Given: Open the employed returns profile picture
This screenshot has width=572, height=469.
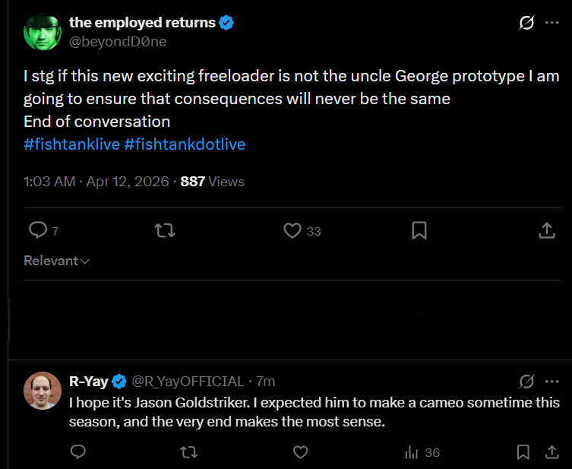Looking at the screenshot, I should (42, 33).
